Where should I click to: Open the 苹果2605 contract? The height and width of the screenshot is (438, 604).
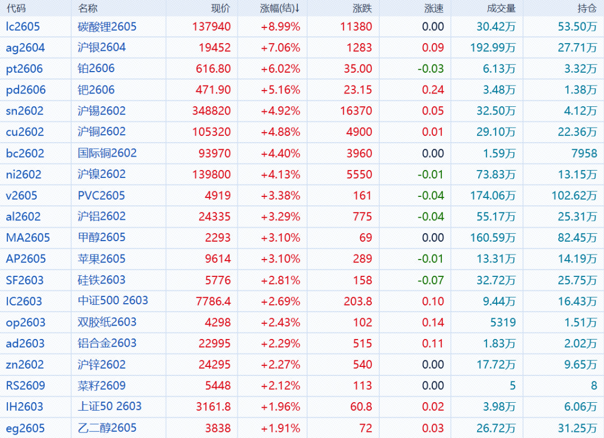(x=101, y=259)
